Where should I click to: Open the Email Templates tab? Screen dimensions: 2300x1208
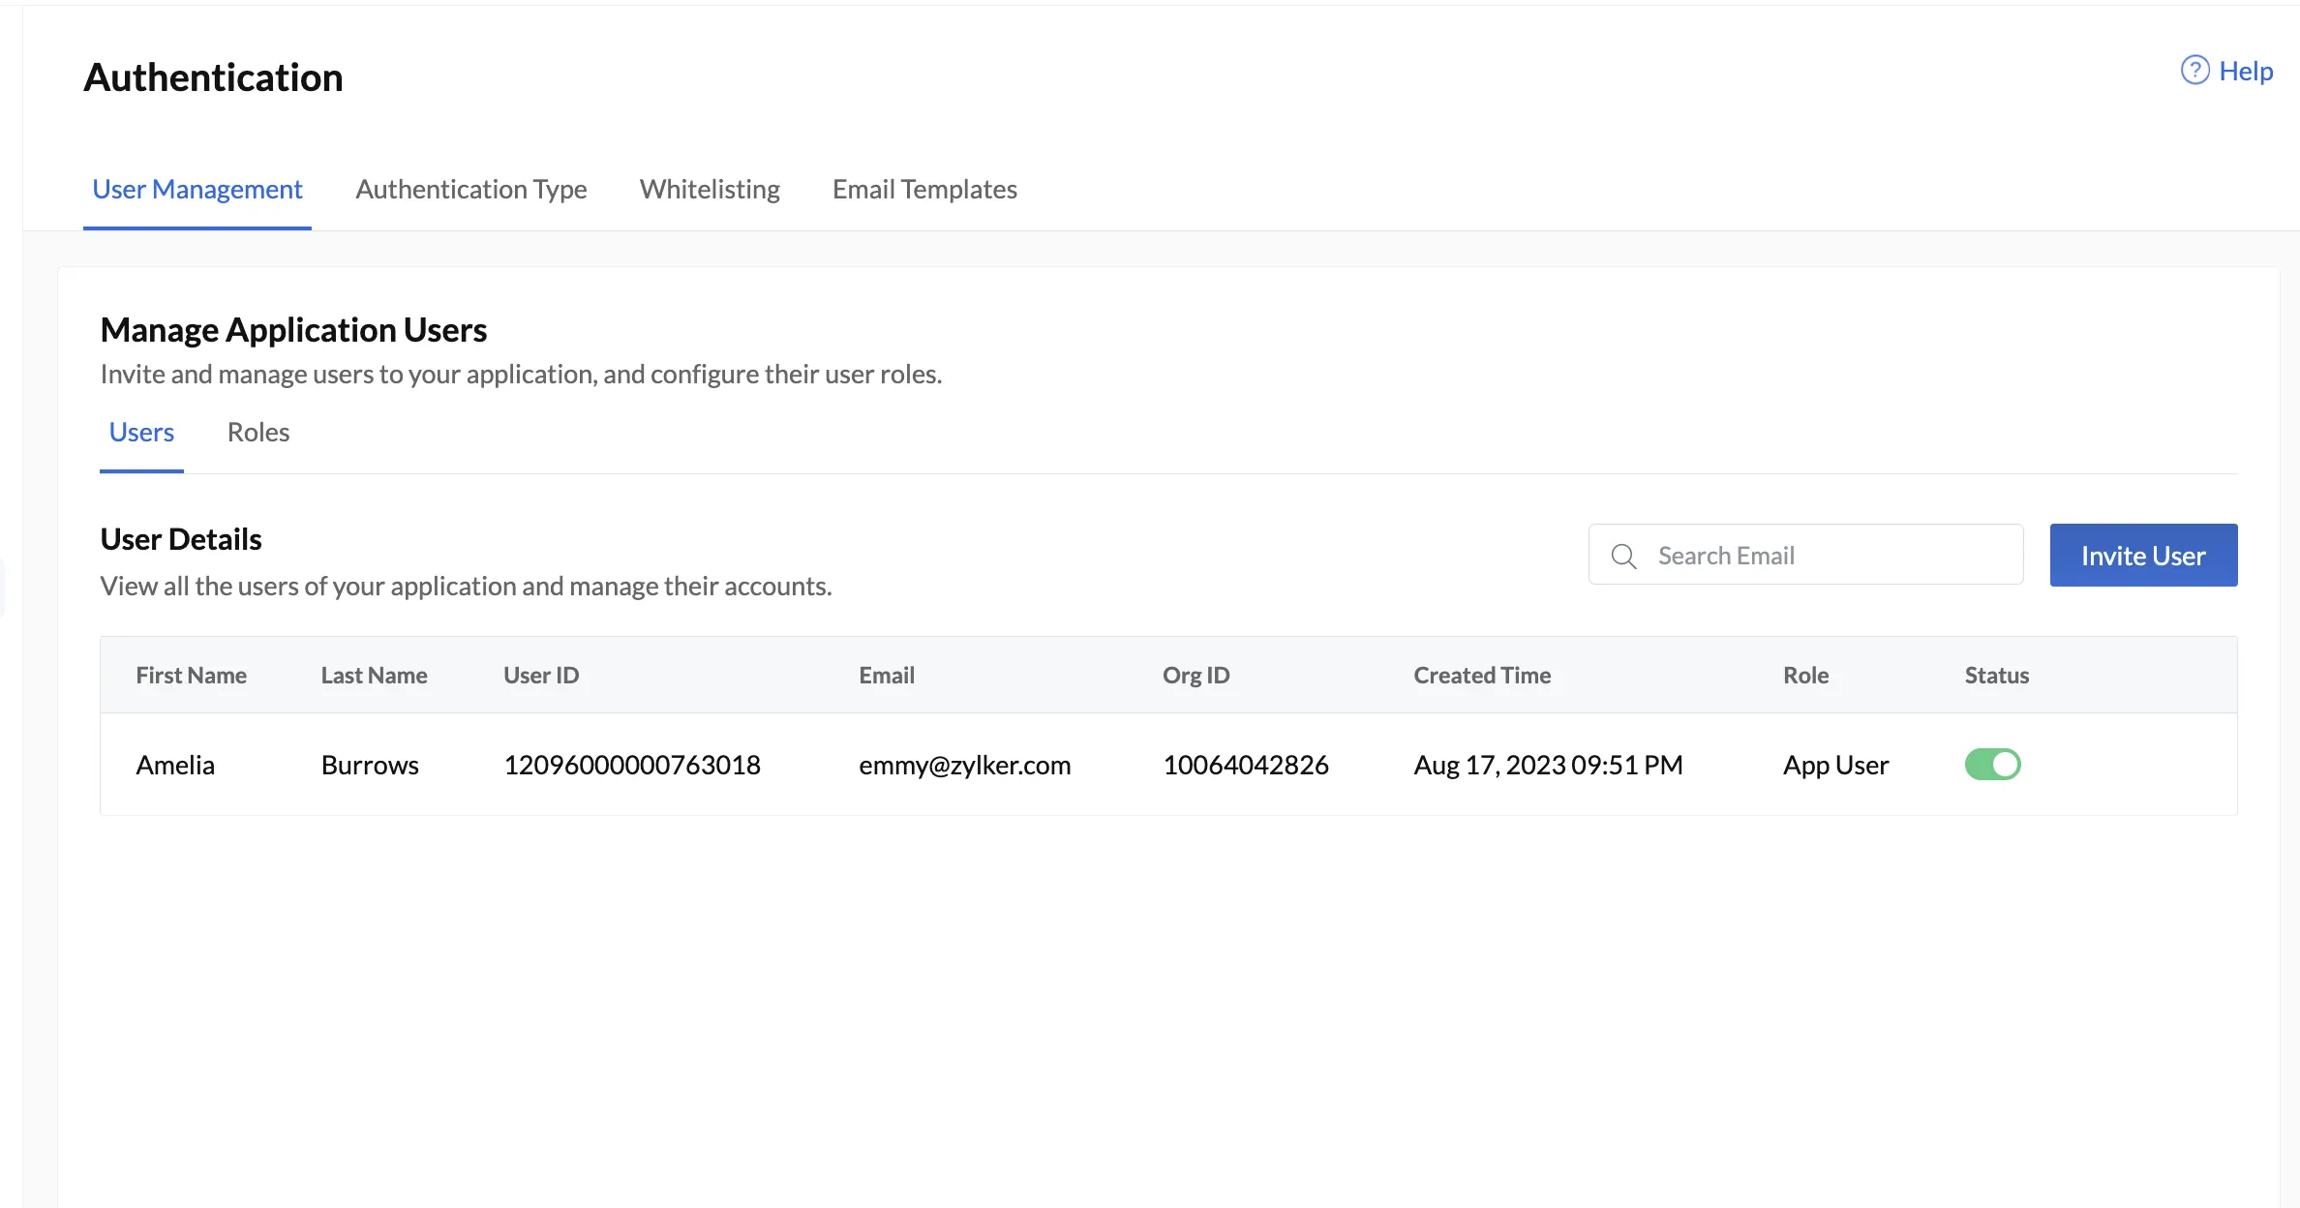(x=924, y=189)
